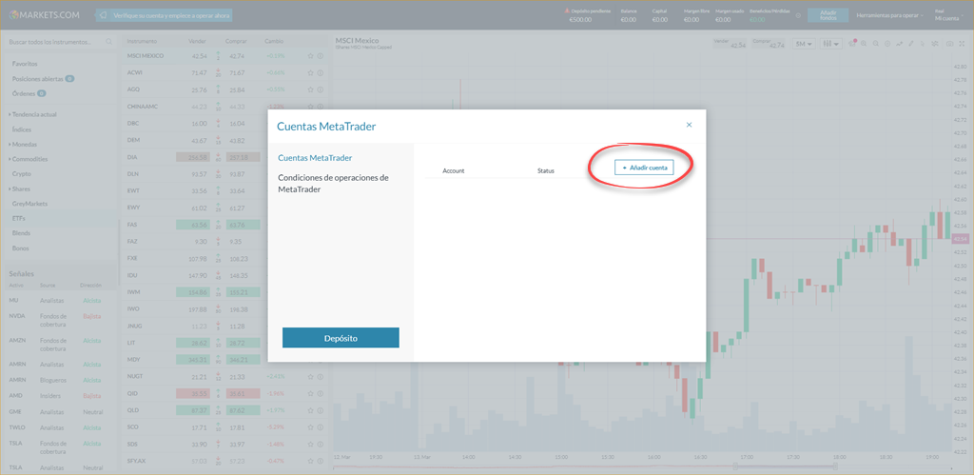This screenshot has height=476, width=974.
Task: Click the GME Neutral signal row
Action: point(60,412)
